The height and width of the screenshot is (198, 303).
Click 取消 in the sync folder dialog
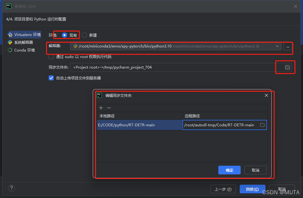[x=255, y=170]
